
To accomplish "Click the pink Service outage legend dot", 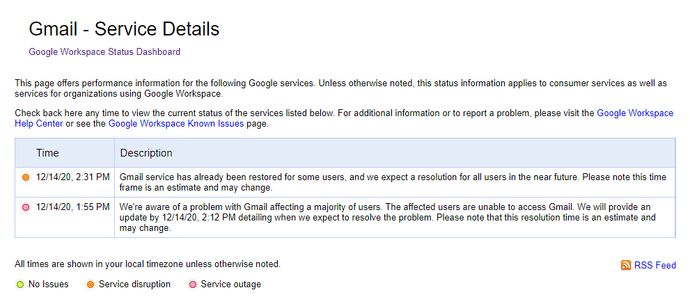I will 193,284.
